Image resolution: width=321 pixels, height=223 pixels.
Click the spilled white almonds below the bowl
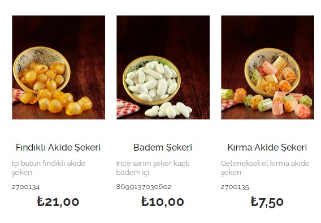coord(168,110)
